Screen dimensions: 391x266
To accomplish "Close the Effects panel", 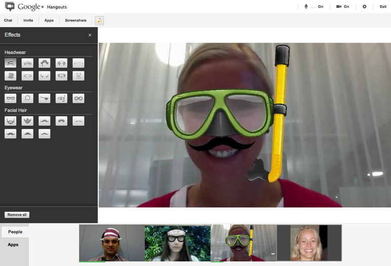I will tap(90, 35).
